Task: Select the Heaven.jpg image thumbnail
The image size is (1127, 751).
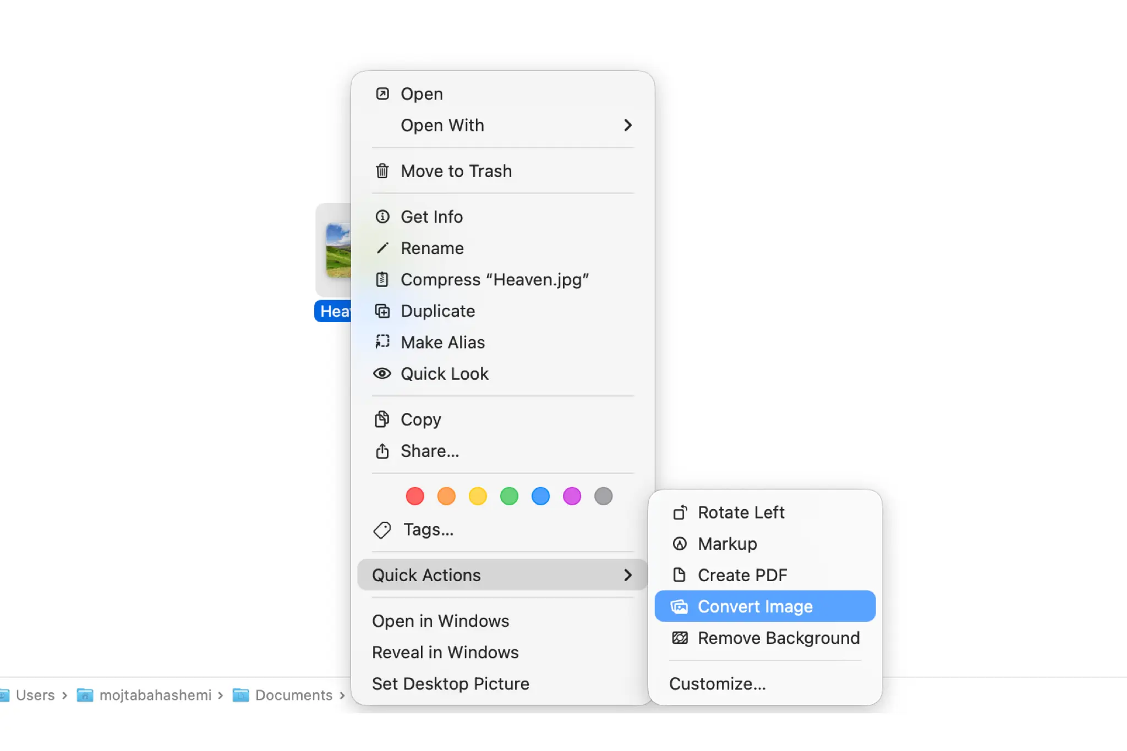Action: pos(338,251)
